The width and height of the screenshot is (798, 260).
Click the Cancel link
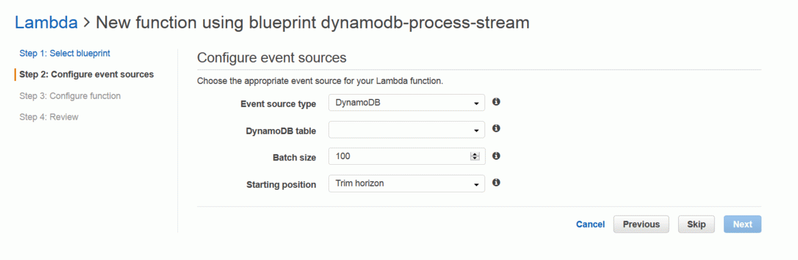[591, 224]
